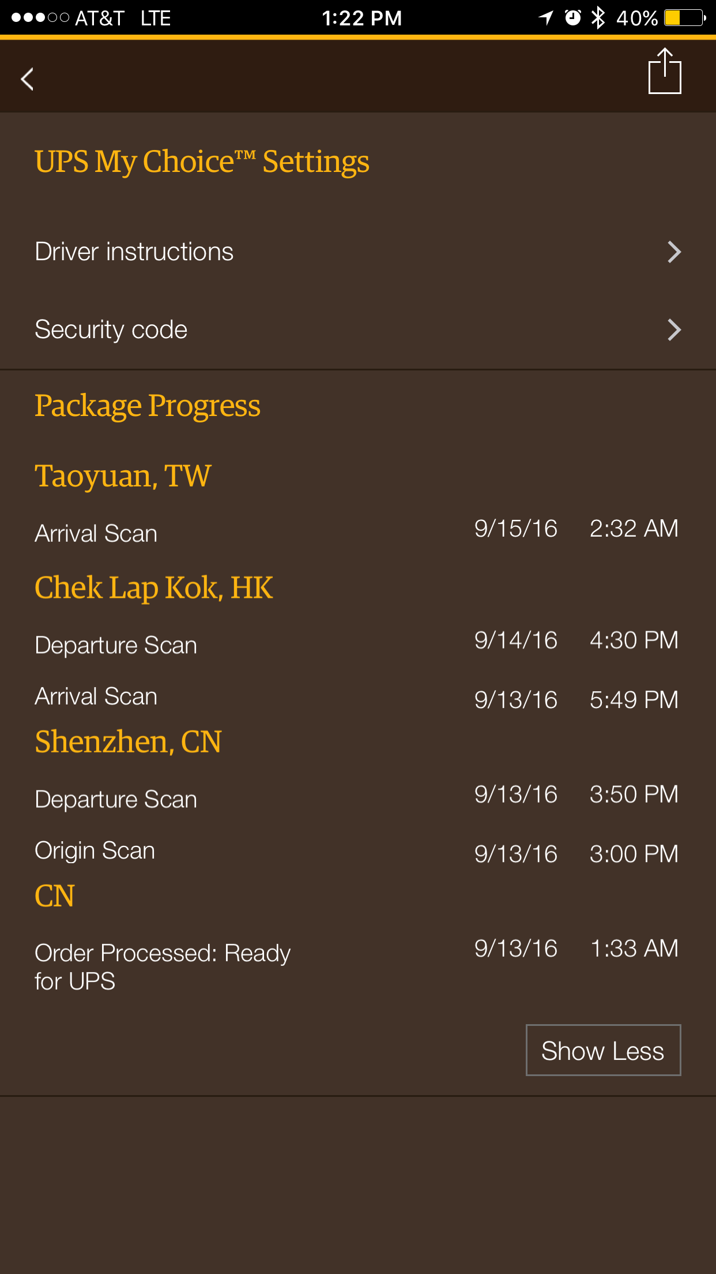Image resolution: width=716 pixels, height=1274 pixels.
Task: Tap the Shenzhen, CN location heading
Action: coord(128,742)
